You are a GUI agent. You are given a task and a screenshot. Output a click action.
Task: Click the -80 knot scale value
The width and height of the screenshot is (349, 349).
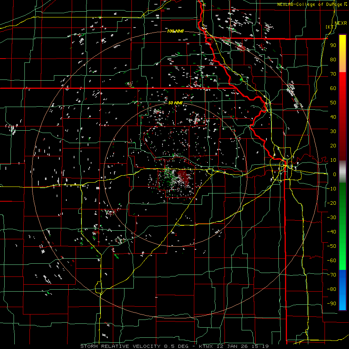point(332,289)
